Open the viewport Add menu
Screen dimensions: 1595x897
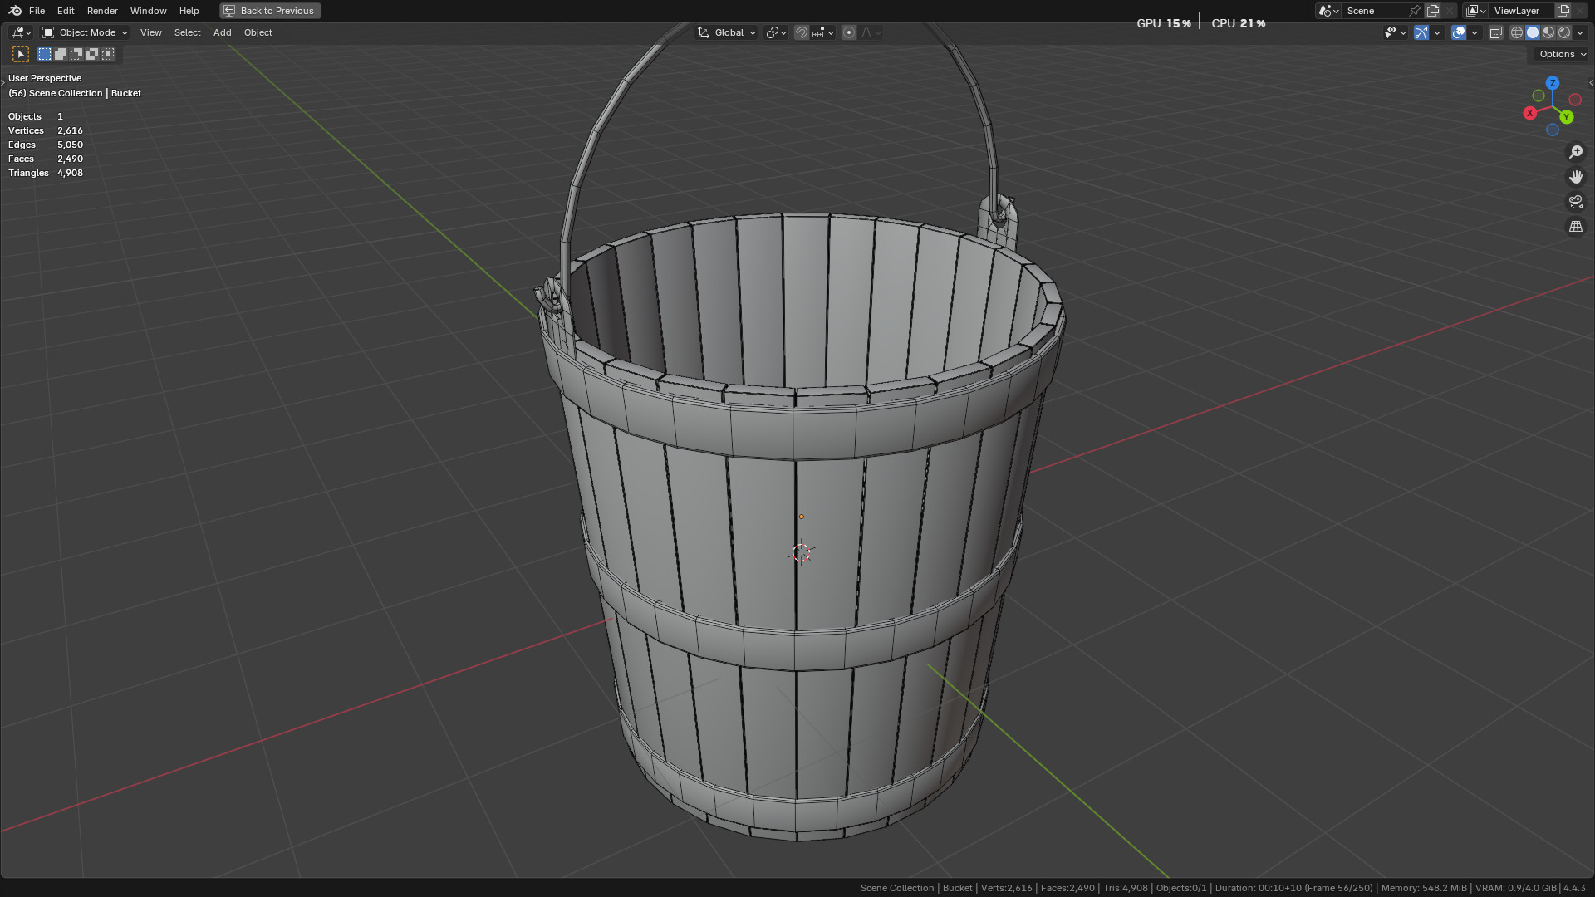[x=222, y=32]
